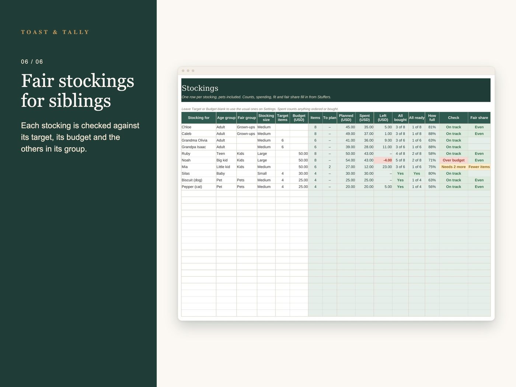Click the 'Fair share' column header
516x387 pixels.
click(479, 118)
